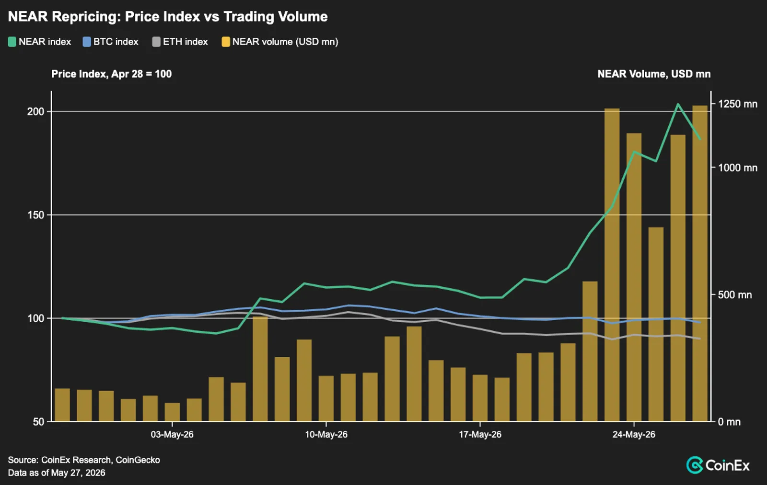Image resolution: width=767 pixels, height=485 pixels.
Task: Click the green NEAR index legend swatch
Action: click(12, 42)
